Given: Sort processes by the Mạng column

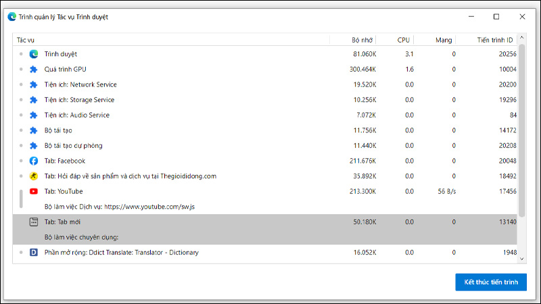Looking at the screenshot, I should [435, 40].
